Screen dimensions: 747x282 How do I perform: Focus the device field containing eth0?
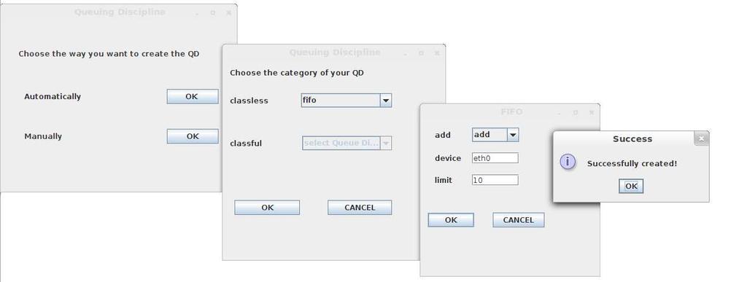click(x=495, y=158)
